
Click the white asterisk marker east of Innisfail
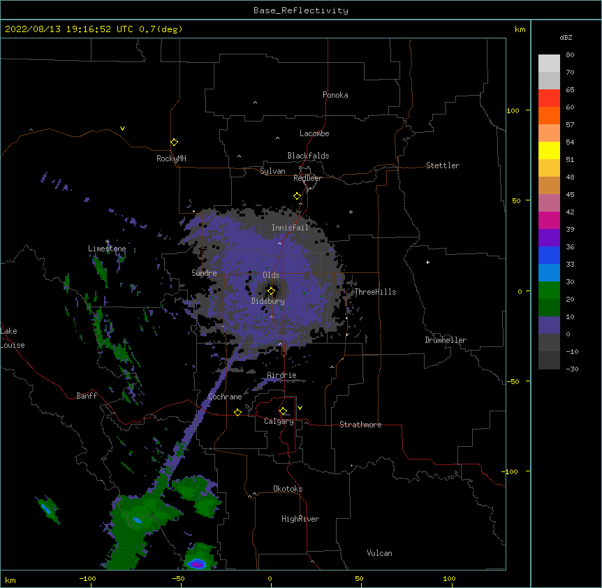click(x=351, y=212)
